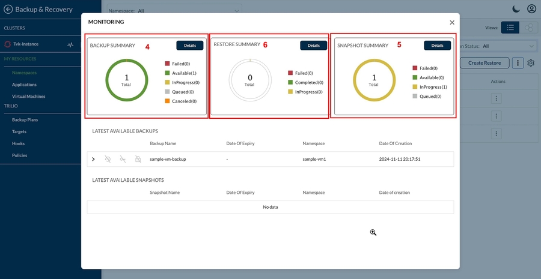Open the Namespace dropdown

pyautogui.click(x=188, y=10)
